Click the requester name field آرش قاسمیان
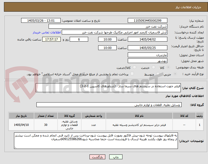Image resolution: width=208 pixels, height=164 pixels. [x=115, y=32]
